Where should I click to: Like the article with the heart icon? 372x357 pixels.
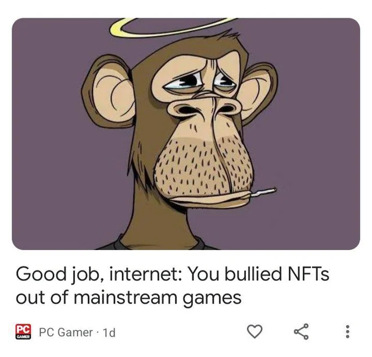click(255, 331)
